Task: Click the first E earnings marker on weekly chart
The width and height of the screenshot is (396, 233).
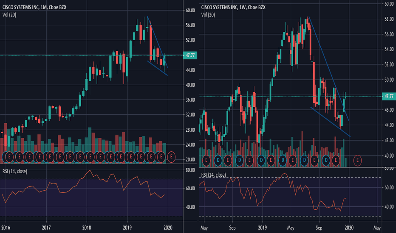Action: (x=206, y=160)
